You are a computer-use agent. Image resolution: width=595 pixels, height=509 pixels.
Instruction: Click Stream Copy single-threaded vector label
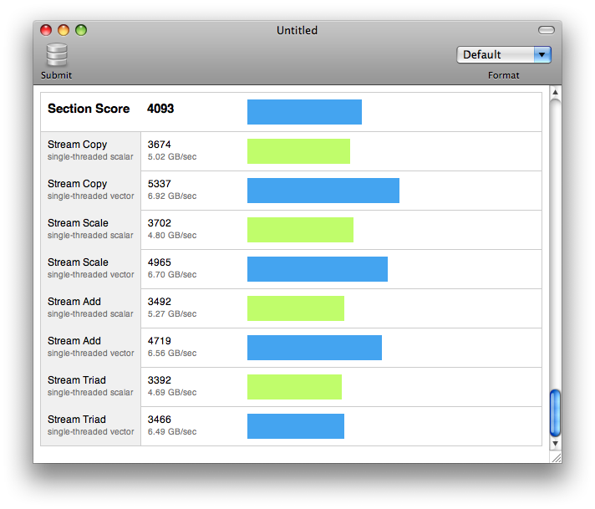91,190
